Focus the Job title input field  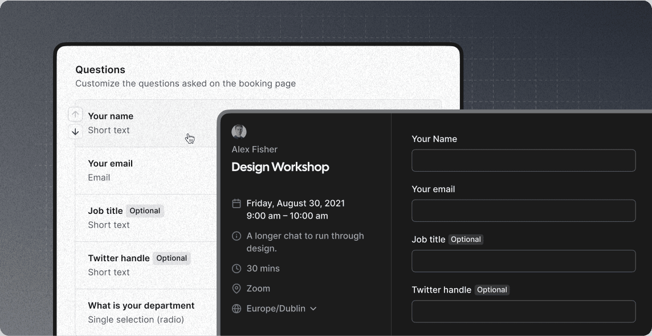pos(524,261)
